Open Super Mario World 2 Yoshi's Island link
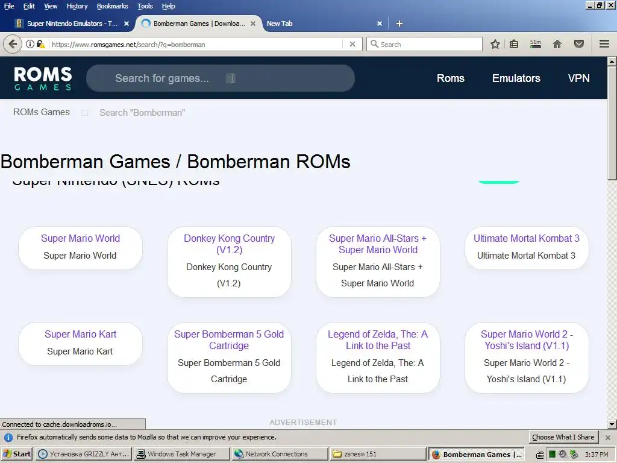This screenshot has width=617, height=463. (527, 339)
